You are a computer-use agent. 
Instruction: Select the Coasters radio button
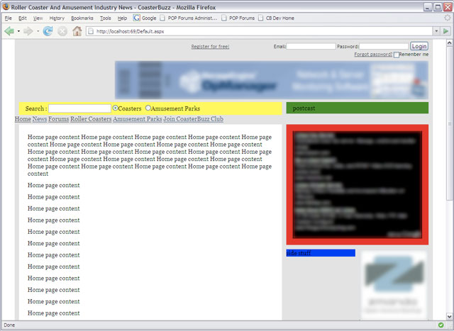(x=115, y=108)
